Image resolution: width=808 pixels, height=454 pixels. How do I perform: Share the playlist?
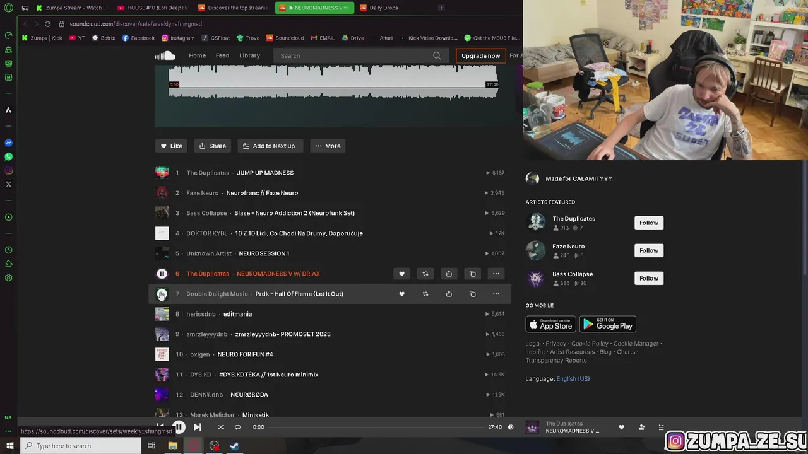coord(212,146)
